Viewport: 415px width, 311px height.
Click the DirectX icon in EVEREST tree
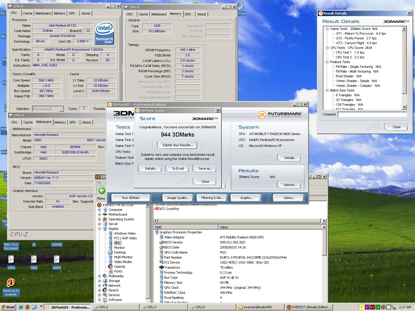105,290
